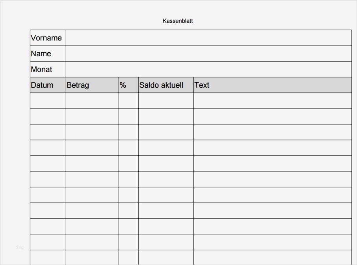Select the blank field next to Name
The height and width of the screenshot is (265, 357).
click(x=208, y=53)
